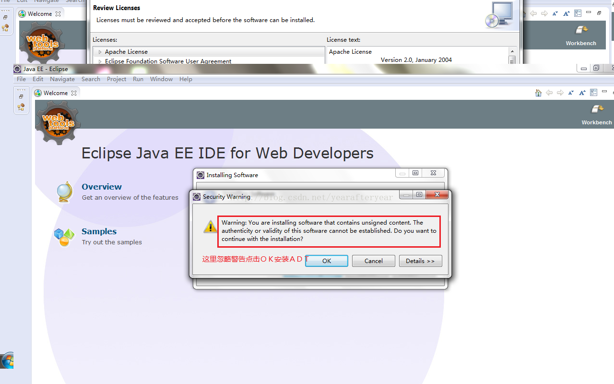
Task: Go to Workbench in front Eclipse window
Action: (x=597, y=115)
